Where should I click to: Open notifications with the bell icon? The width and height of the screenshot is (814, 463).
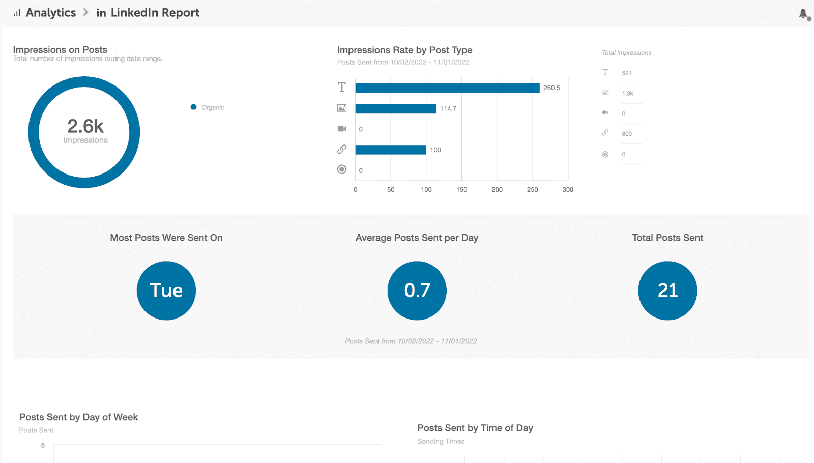[x=802, y=14]
